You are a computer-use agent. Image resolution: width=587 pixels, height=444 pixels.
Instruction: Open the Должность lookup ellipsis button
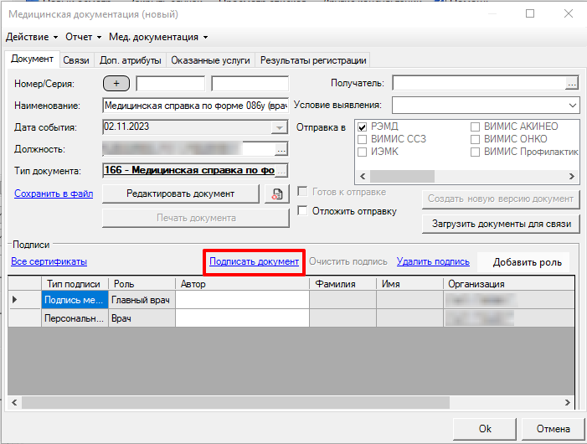(281, 149)
